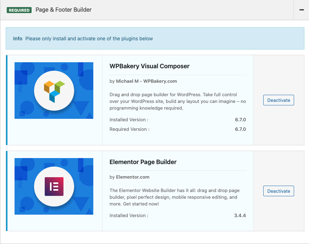The image size is (309, 244).
Task: Click the WPBakery drag and drop description text
Action: tap(177, 101)
